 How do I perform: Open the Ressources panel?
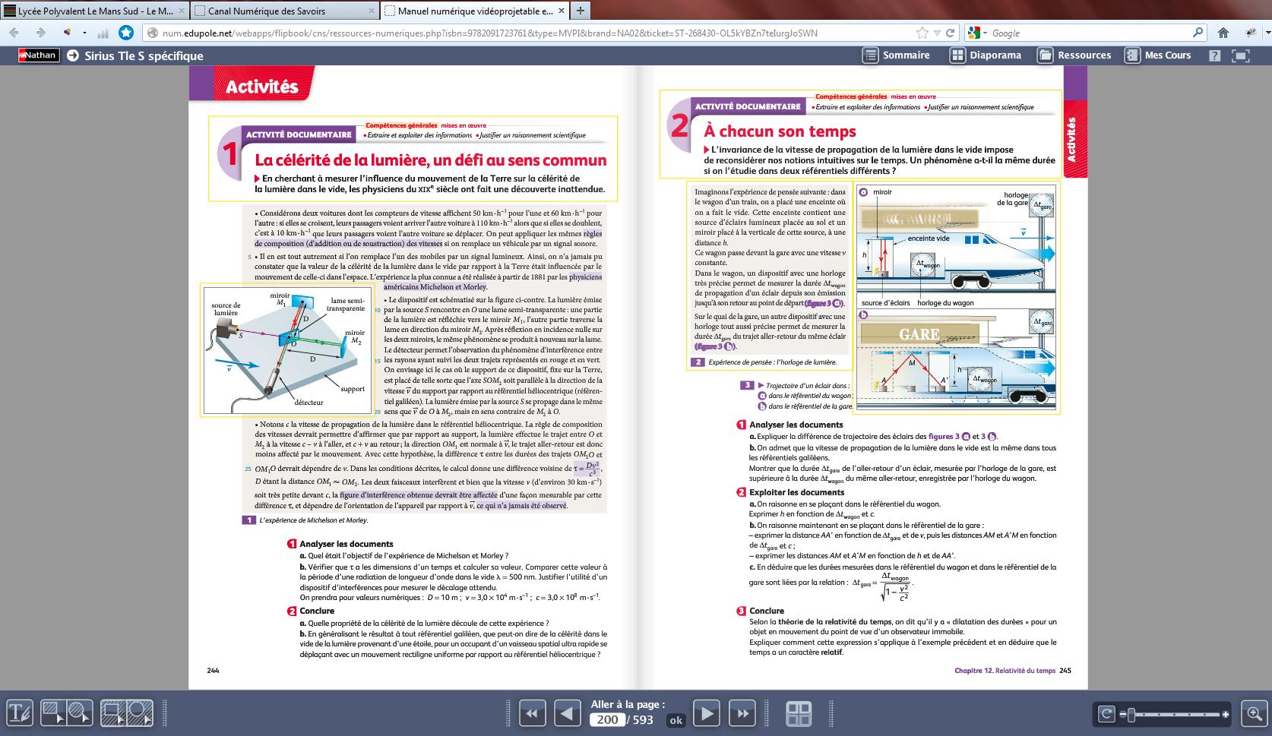[x=1074, y=55]
